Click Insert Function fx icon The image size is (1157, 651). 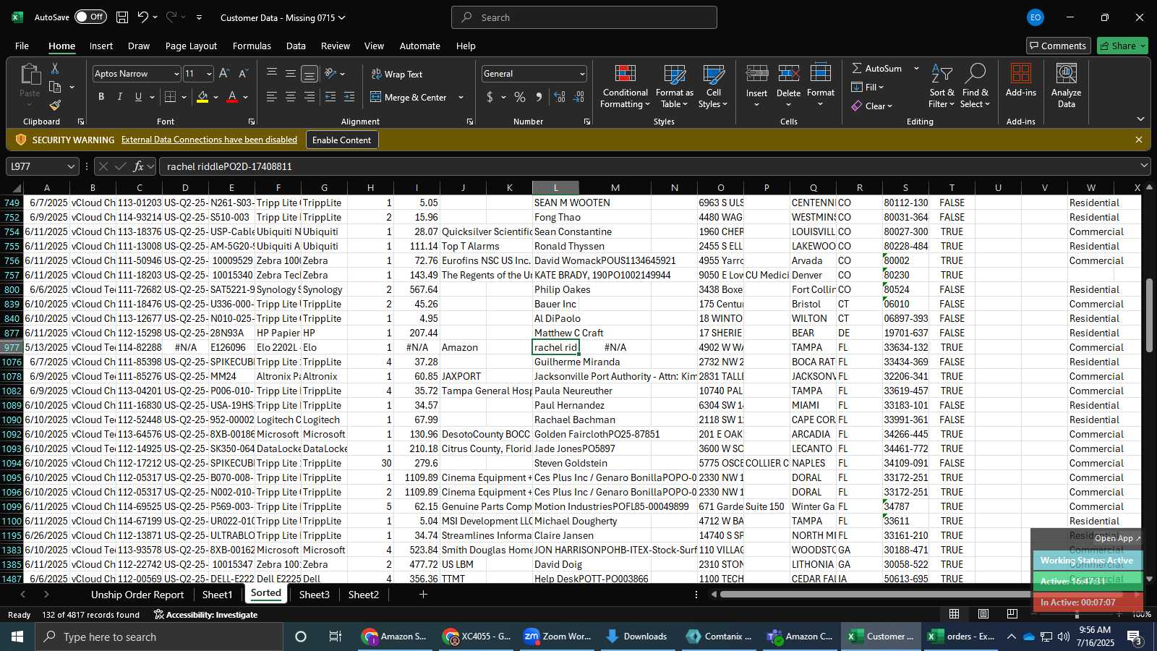(138, 166)
